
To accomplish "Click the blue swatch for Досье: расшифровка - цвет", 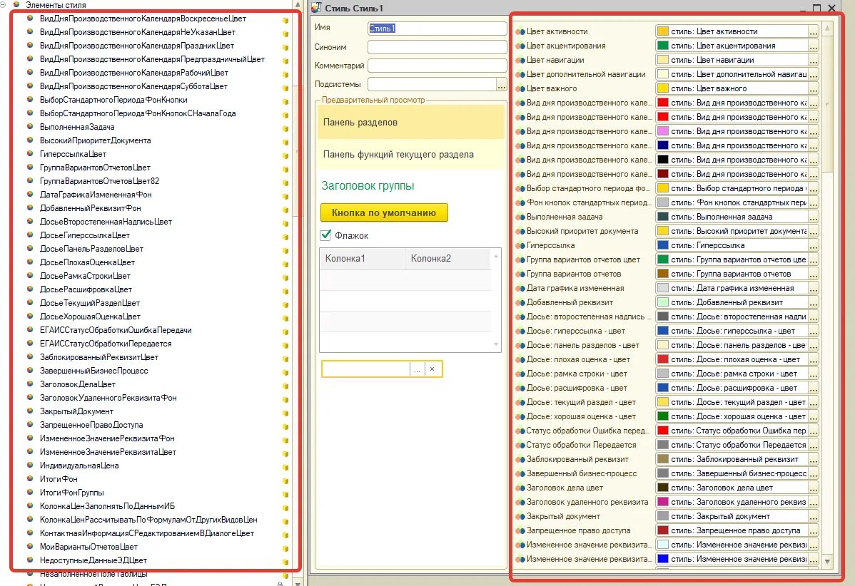I will pyautogui.click(x=662, y=388).
